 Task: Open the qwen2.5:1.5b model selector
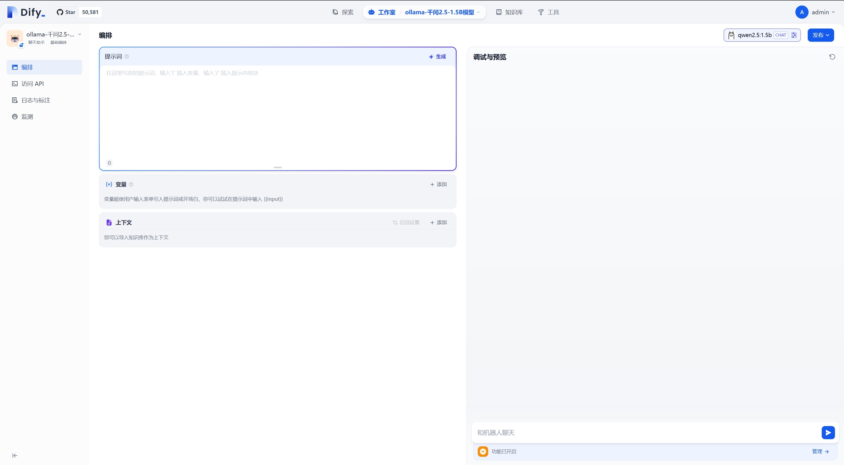(762, 35)
